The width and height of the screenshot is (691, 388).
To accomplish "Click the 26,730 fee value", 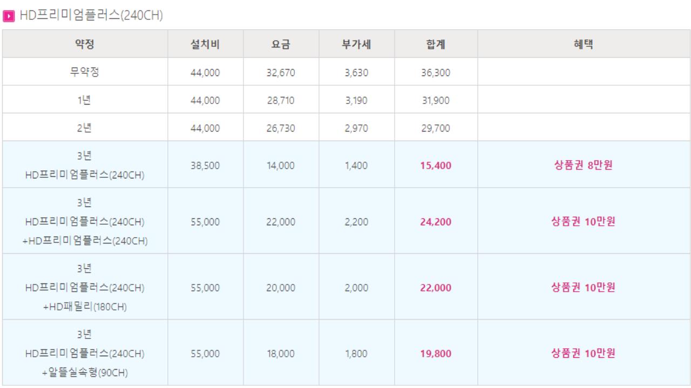I will tap(280, 128).
